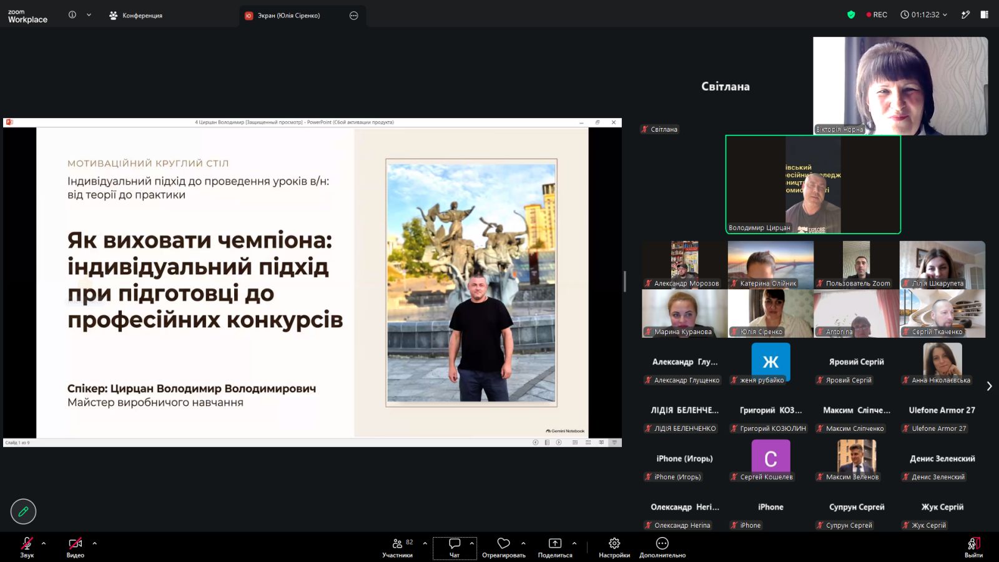The height and width of the screenshot is (562, 999).
Task: Go to next page of participant gallery
Action: [x=989, y=387]
